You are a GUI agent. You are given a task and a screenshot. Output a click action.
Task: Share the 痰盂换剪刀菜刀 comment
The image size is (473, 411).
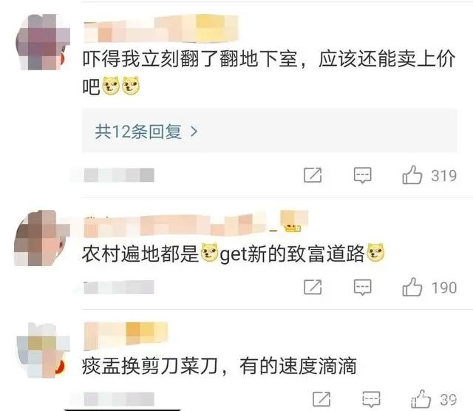click(x=321, y=399)
